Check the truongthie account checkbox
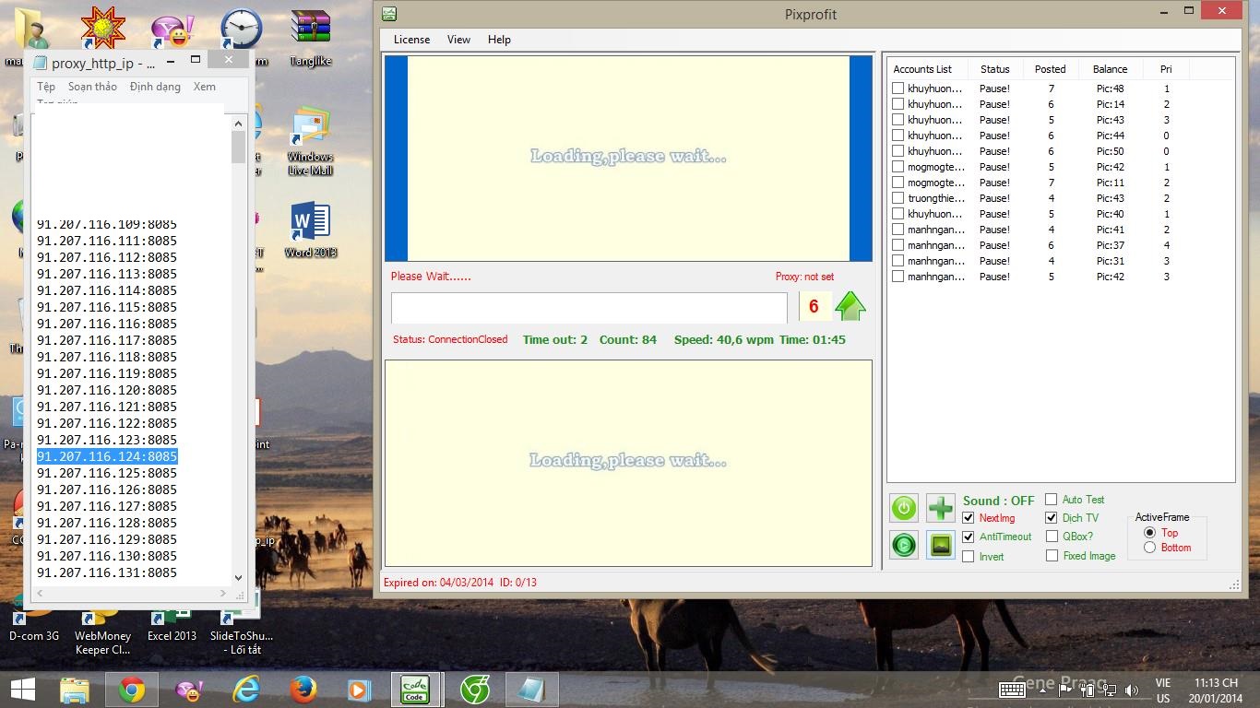1260x708 pixels. point(897,198)
